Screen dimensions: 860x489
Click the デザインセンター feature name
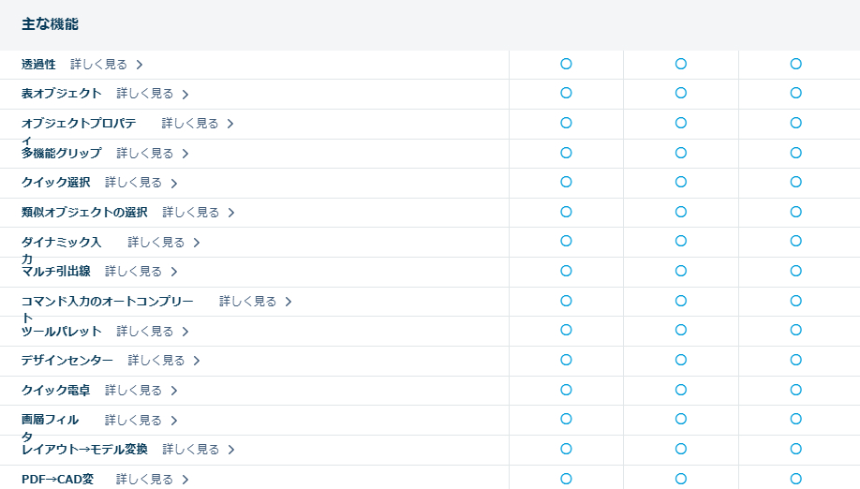(x=67, y=361)
